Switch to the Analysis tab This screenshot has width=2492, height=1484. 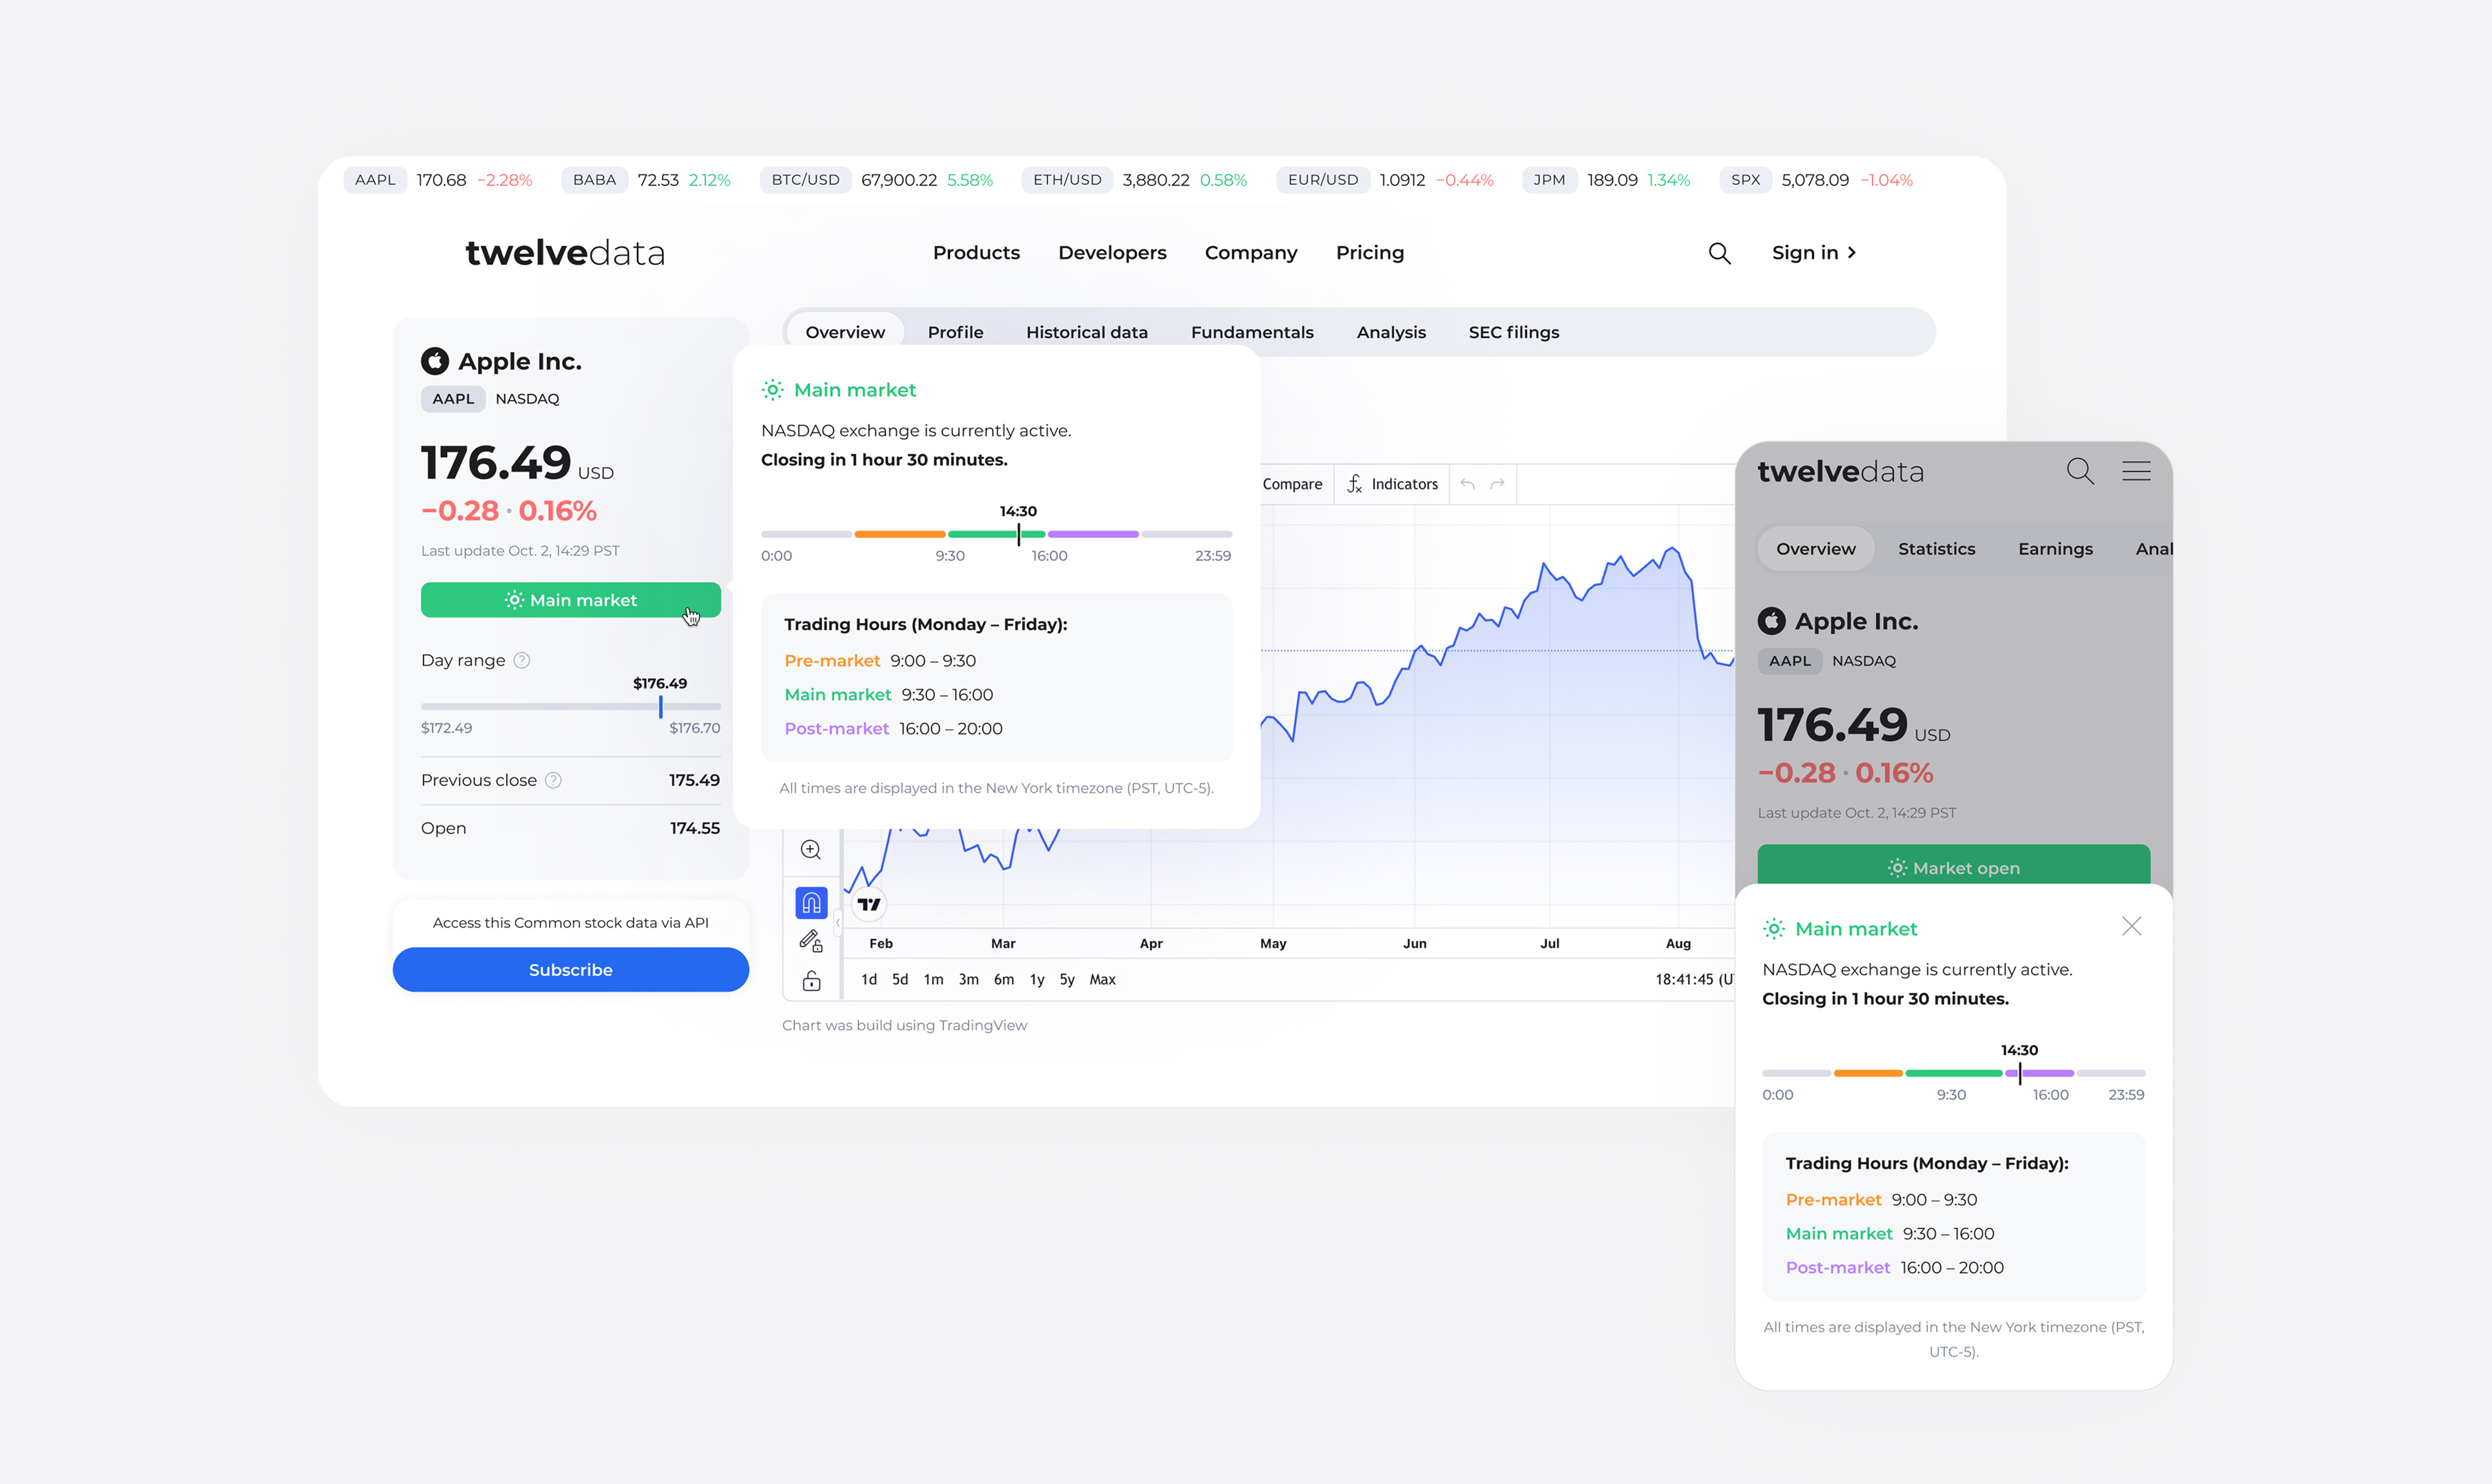coord(1391,332)
